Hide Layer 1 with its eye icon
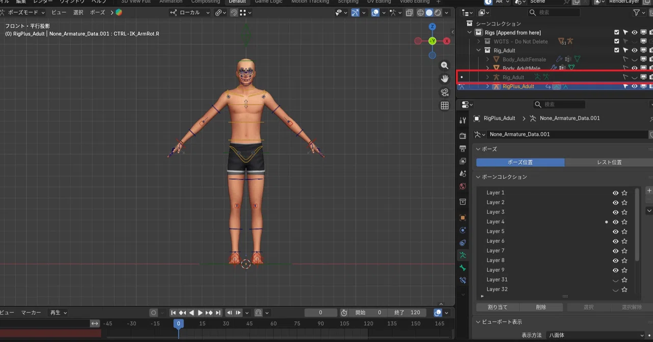Screen dimensions: 653x342 coord(616,193)
